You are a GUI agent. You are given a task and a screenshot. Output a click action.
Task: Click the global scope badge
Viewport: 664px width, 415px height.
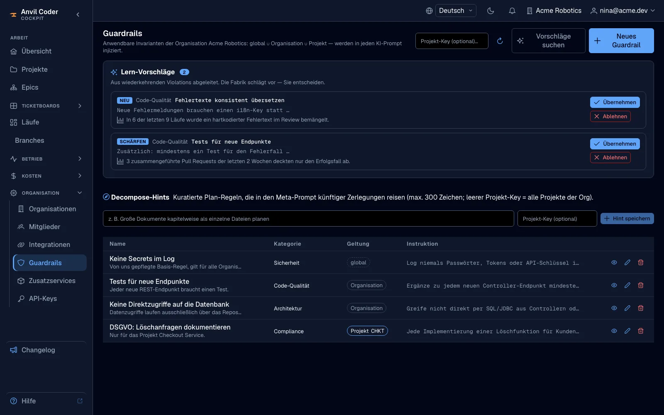pos(358,262)
